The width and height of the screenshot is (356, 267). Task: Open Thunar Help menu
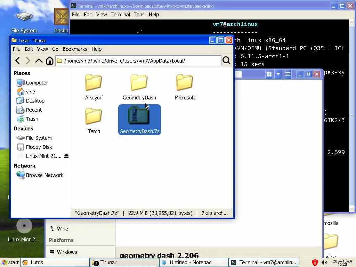[x=97, y=49]
